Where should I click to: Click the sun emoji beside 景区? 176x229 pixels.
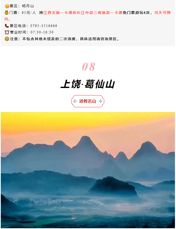tap(7, 6)
